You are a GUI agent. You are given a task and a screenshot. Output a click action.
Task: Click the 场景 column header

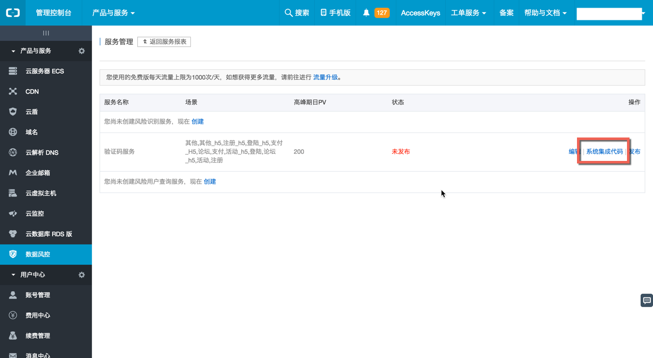click(x=191, y=102)
